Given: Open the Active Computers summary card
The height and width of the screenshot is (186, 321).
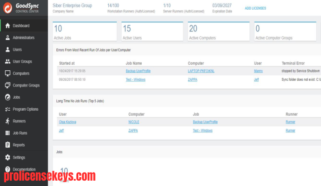Looking at the screenshot, I should (x=218, y=32).
